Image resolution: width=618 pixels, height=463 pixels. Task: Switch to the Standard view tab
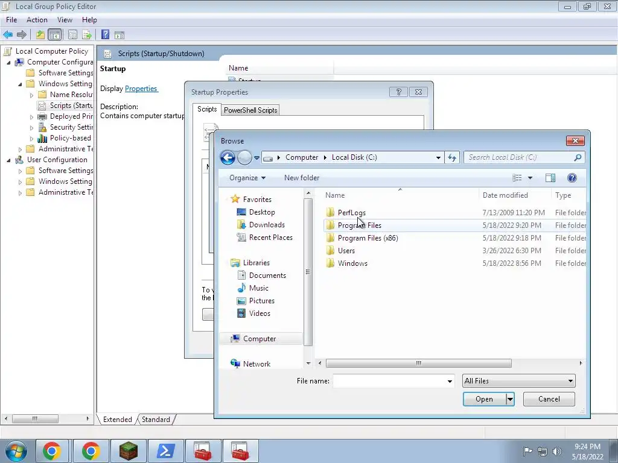pos(156,420)
